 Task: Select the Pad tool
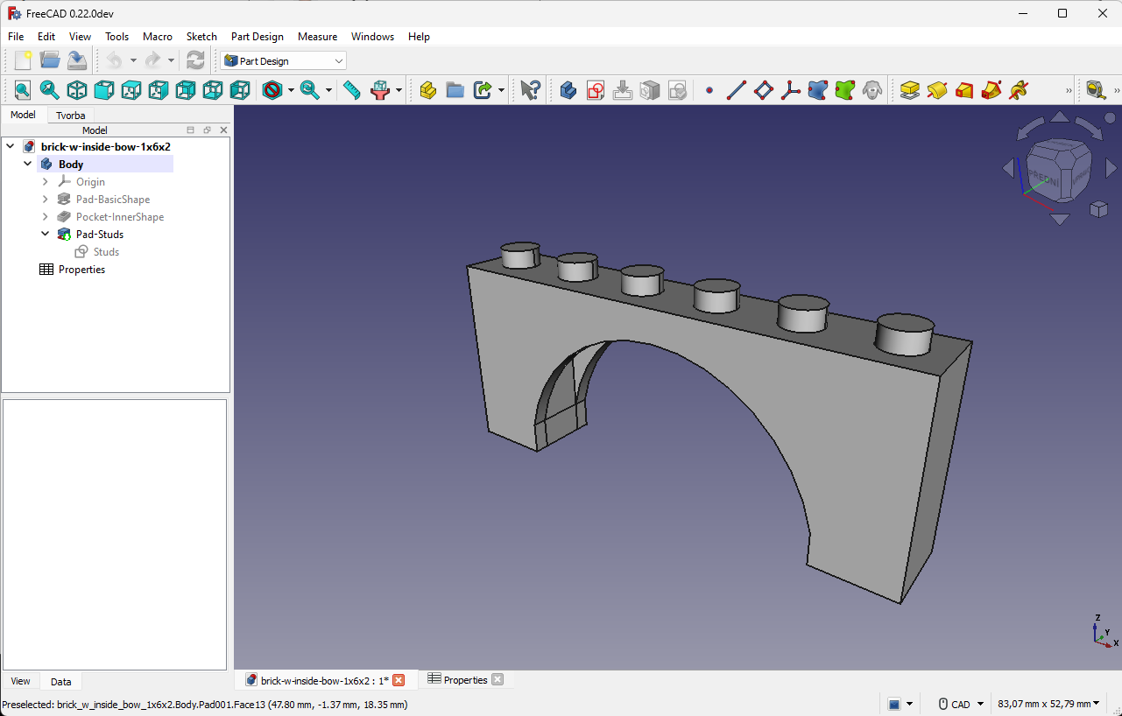[x=910, y=90]
